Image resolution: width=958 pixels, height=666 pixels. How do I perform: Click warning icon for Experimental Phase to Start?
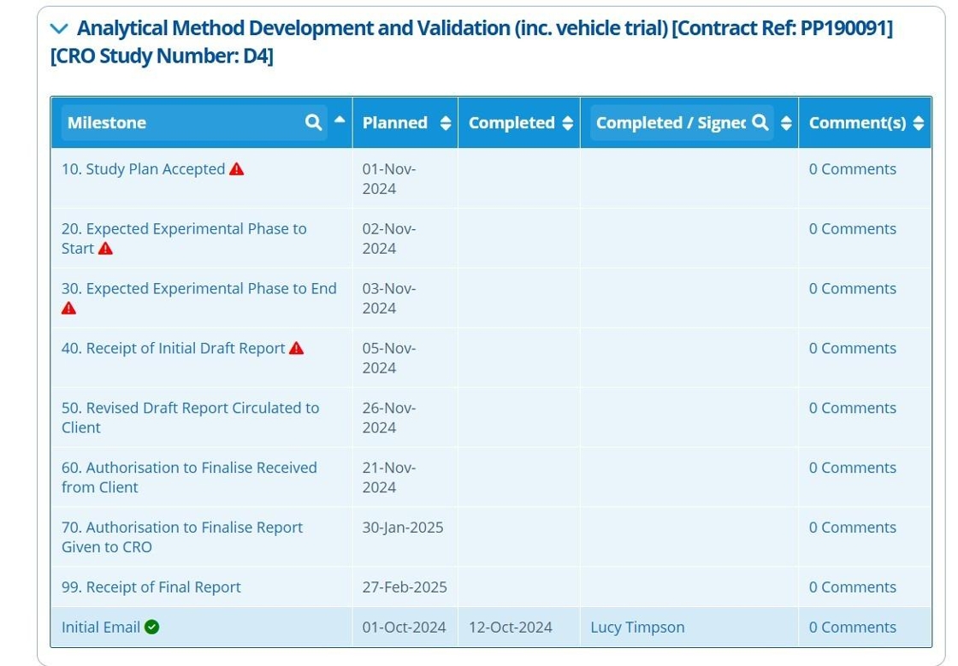coord(105,249)
